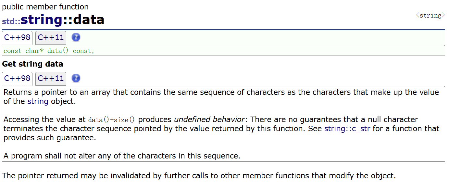Click the "Get string data" heading
Screen dimensions: 449x189
coord(32,64)
